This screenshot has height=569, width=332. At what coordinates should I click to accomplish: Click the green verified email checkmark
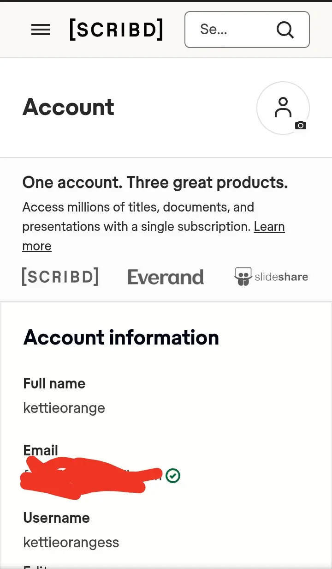click(x=173, y=475)
